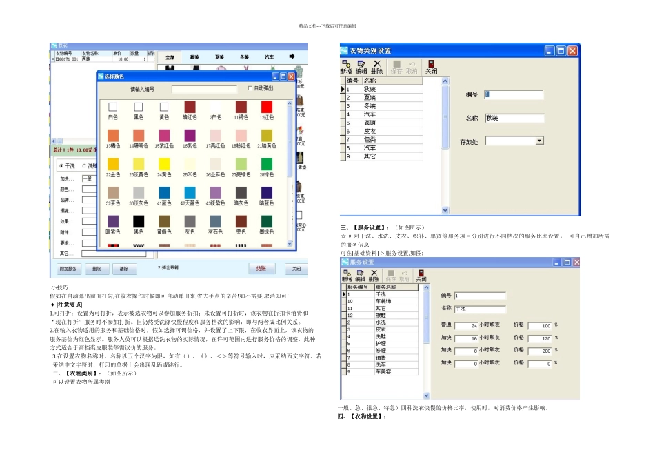Click scroll-down arrow in 服务设置 list
Screen dimensions: 655x463
(426, 395)
